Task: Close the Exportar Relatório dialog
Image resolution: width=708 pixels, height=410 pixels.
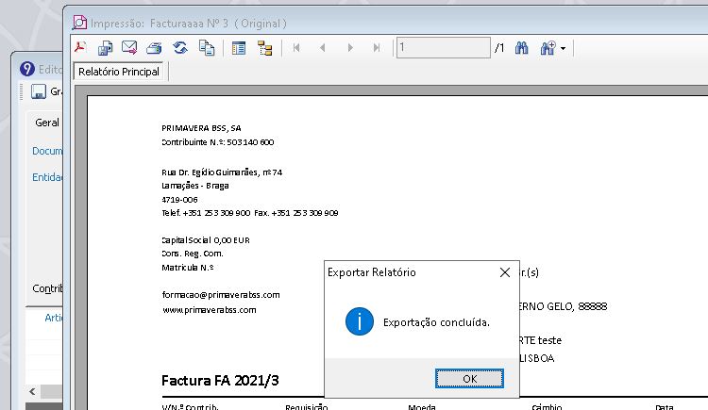Action: (x=504, y=272)
